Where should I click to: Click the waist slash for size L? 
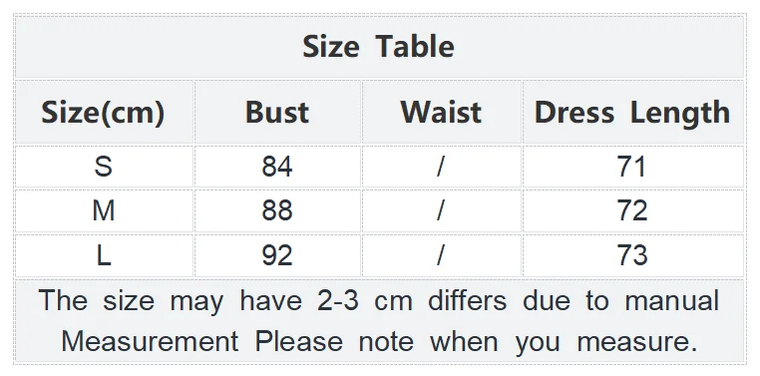[x=442, y=256]
